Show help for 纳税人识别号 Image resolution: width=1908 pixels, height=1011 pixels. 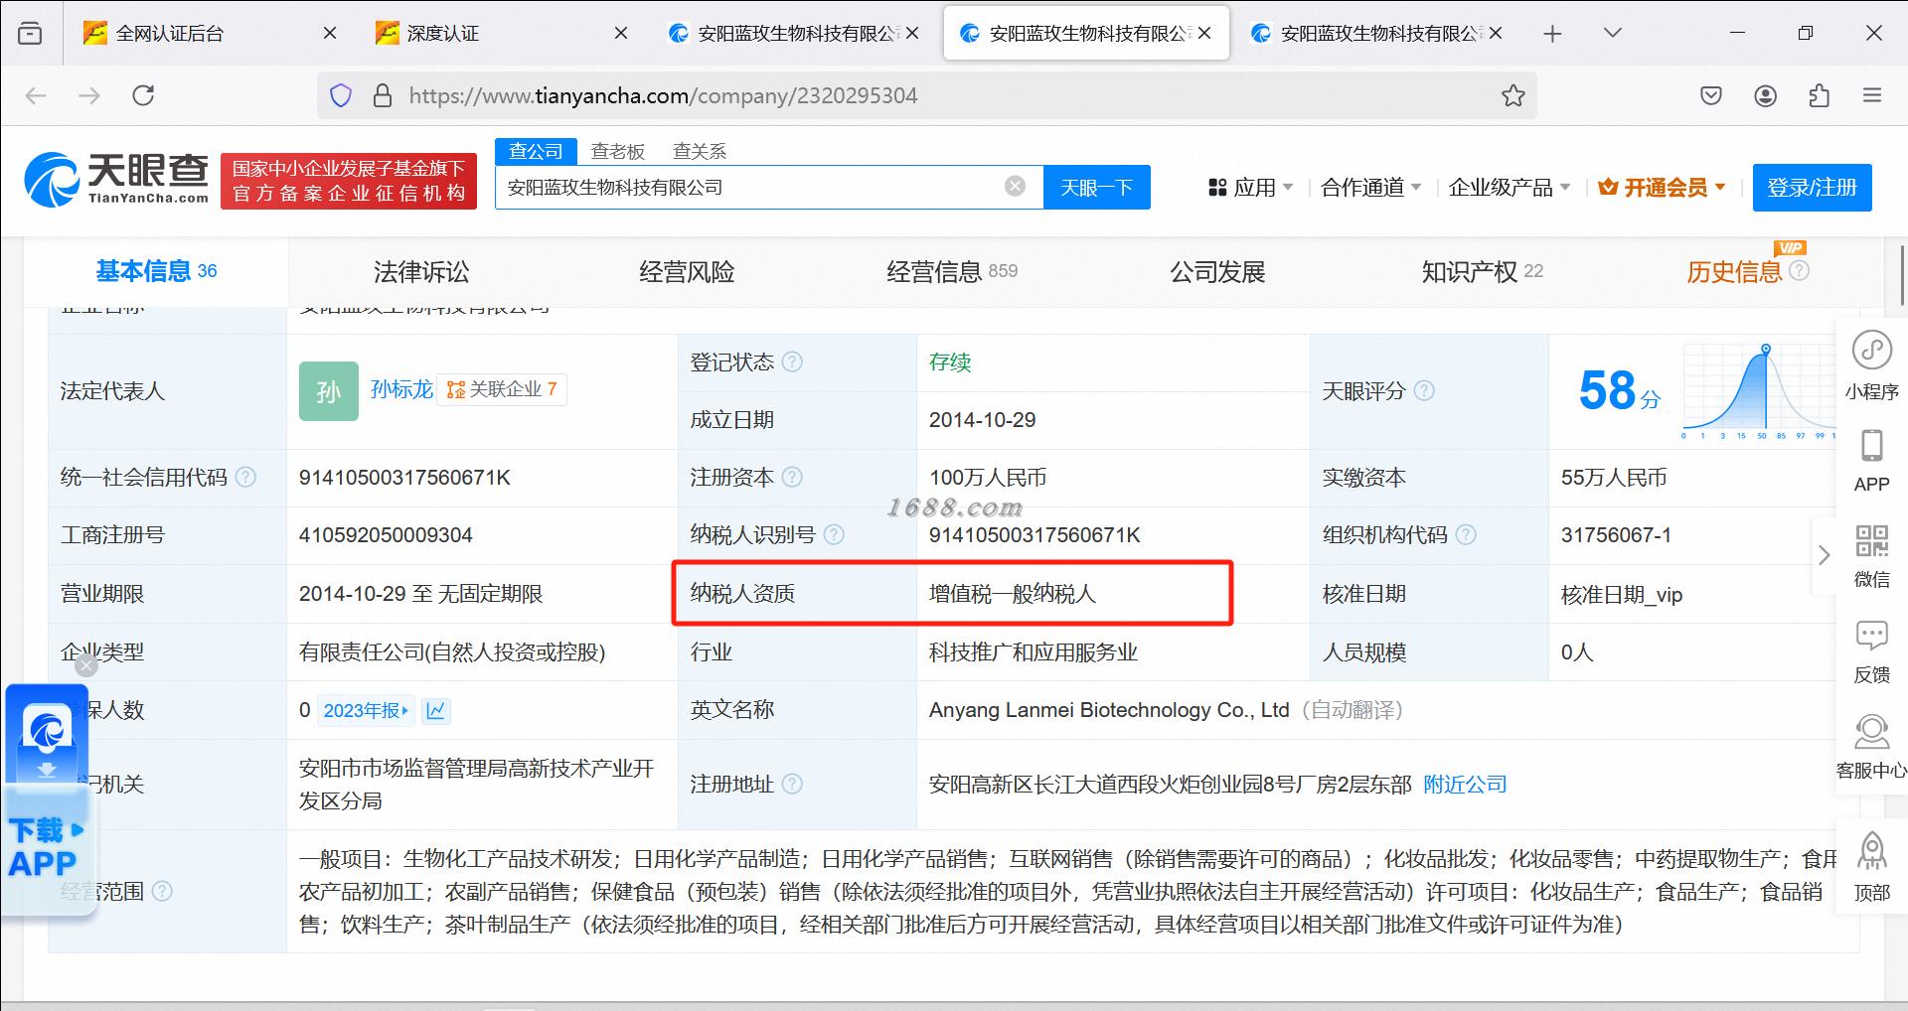point(834,535)
